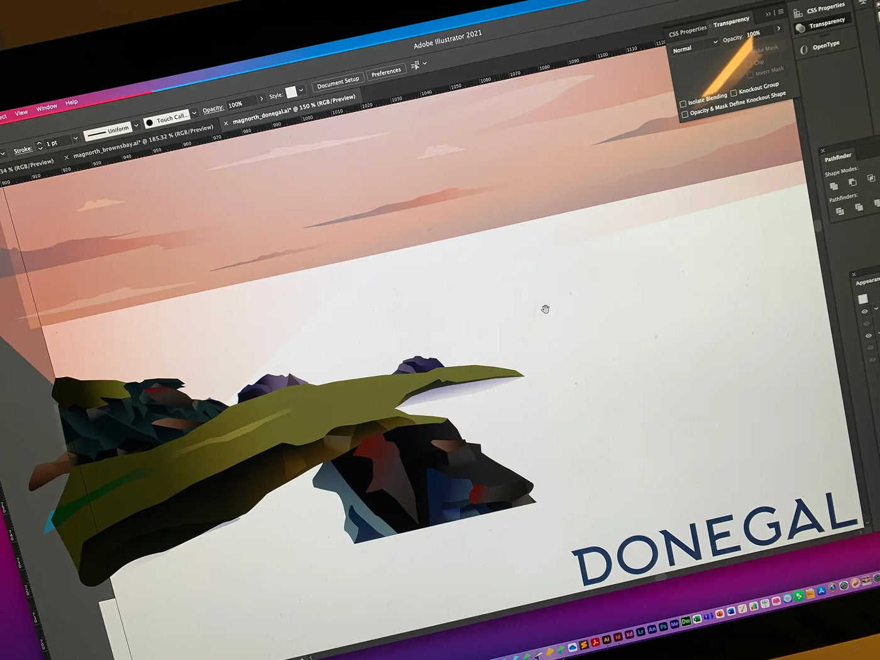Close the magnorth_brownsbay.ai document tab
This screenshot has width=880, height=660.
coord(67,157)
